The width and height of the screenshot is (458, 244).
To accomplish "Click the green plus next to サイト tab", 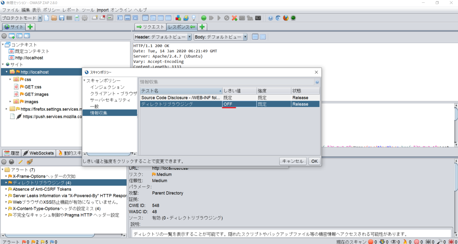I will point(31,27).
